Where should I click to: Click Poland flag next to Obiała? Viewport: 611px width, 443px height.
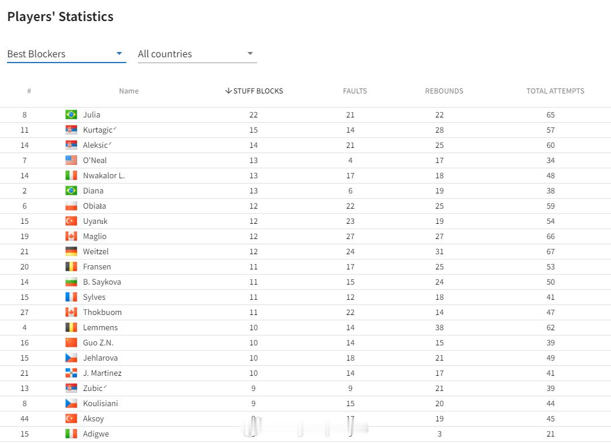pyautogui.click(x=71, y=206)
